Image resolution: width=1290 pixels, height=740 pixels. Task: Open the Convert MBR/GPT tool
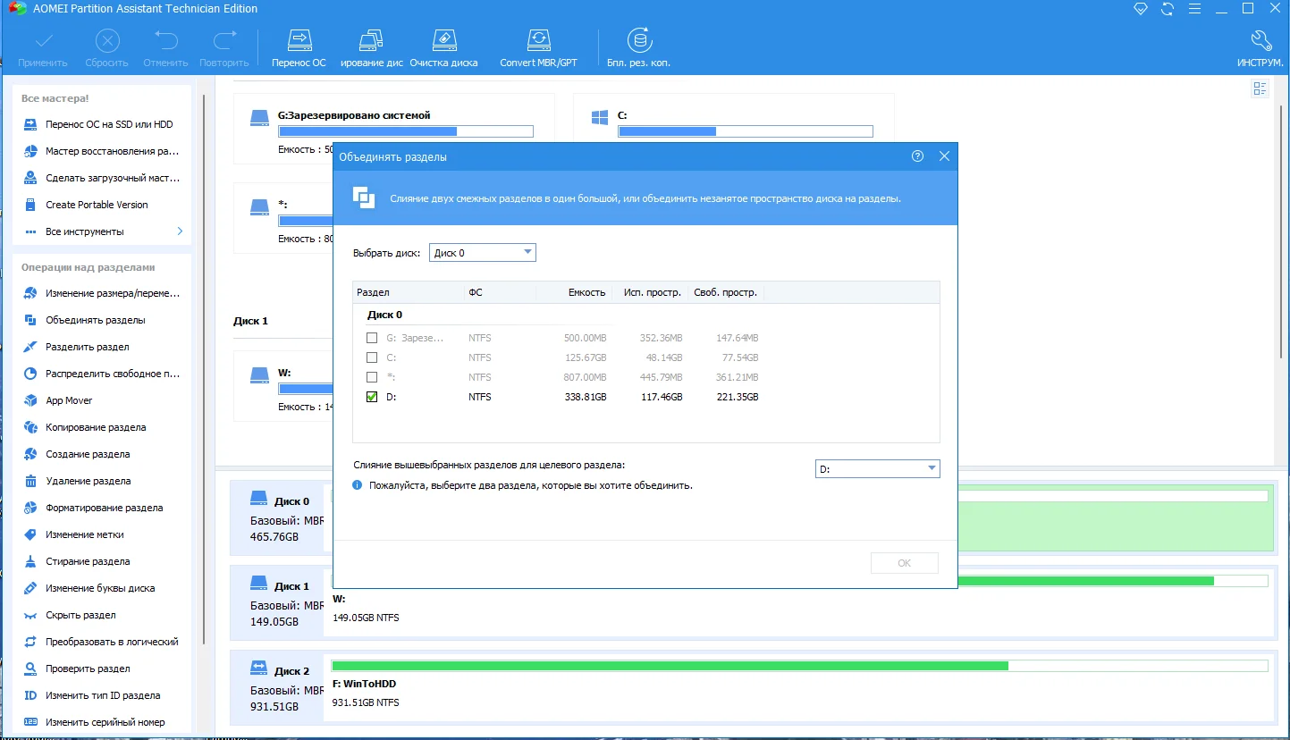click(x=538, y=49)
